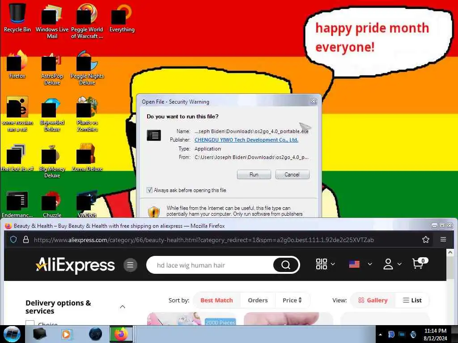Click the taskbar clock showing 11:14 PM
458x343 pixels.
click(435, 335)
